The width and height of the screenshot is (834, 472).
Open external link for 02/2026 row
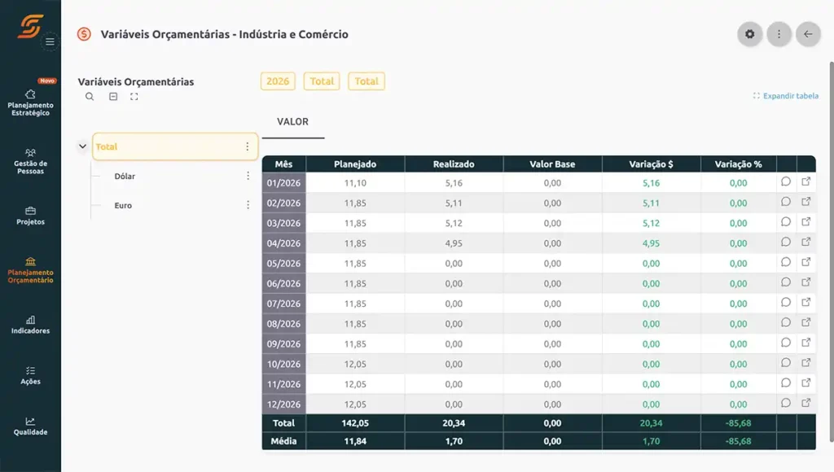click(x=805, y=202)
